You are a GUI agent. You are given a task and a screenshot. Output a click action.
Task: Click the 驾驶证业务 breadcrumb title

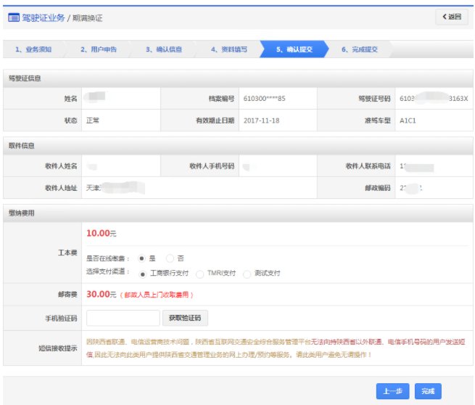[43, 16]
